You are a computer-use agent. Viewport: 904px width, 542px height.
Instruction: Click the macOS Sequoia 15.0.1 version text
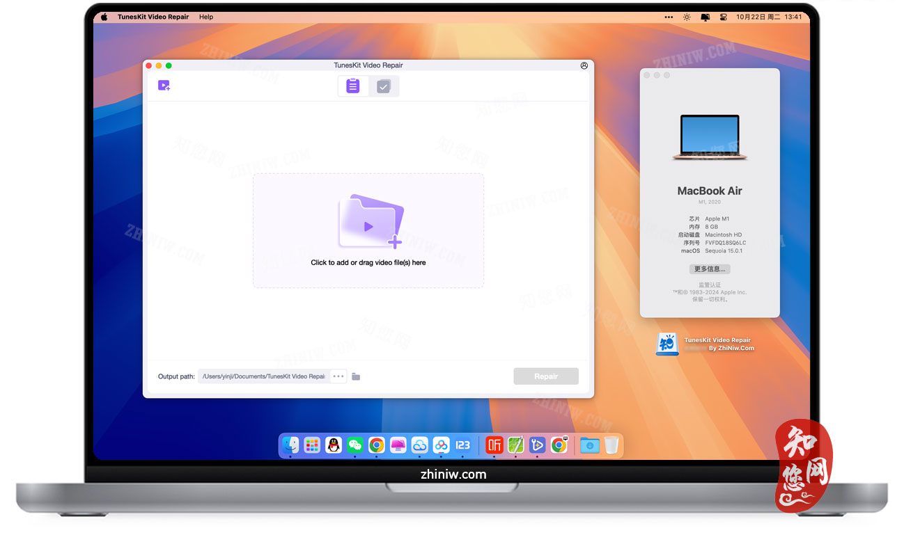point(724,250)
